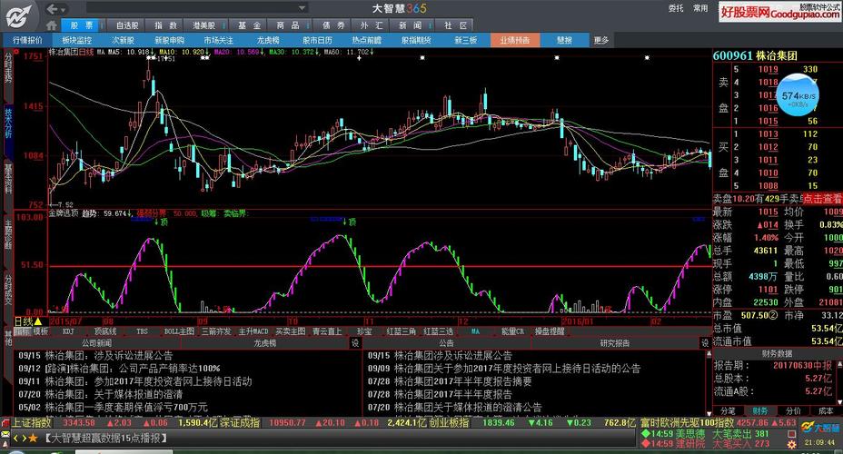Open the 债券 tab
Screen dimensions: 843x454
pyautogui.click(x=333, y=25)
